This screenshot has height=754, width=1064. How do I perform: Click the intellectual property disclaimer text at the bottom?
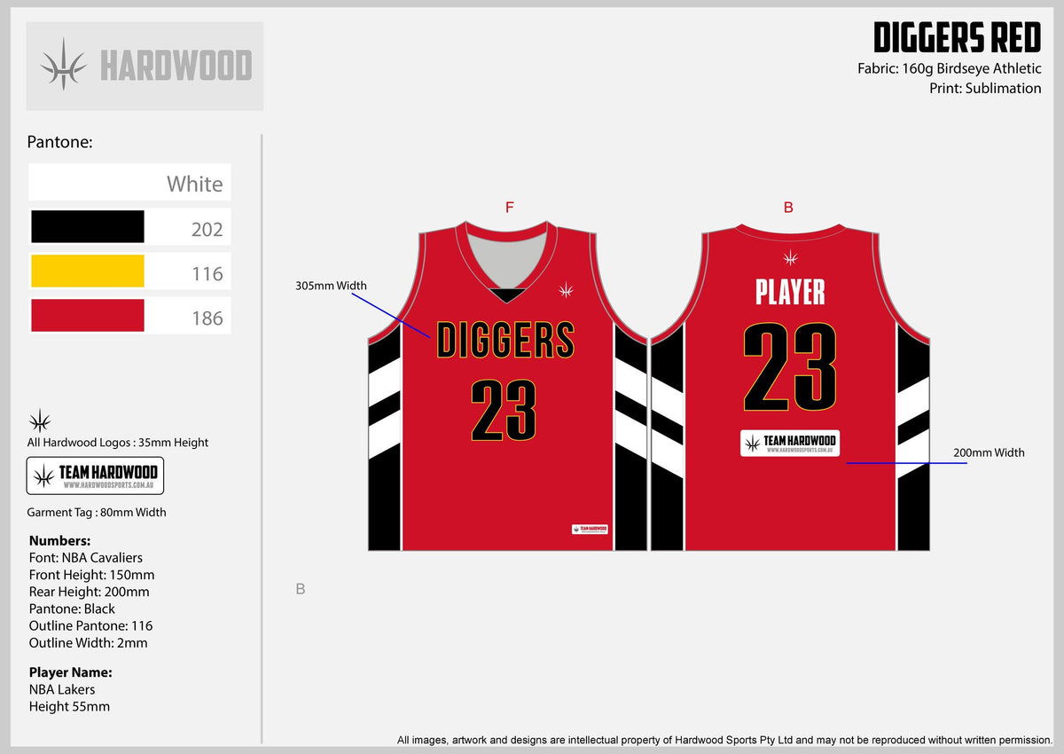[724, 739]
